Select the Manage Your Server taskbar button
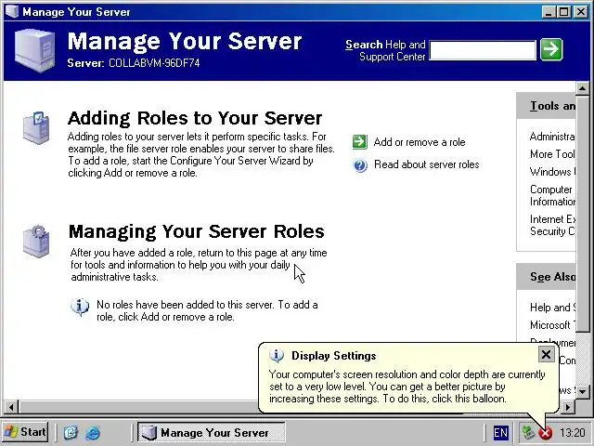Viewport: 594px width, 446px height. coord(211,432)
